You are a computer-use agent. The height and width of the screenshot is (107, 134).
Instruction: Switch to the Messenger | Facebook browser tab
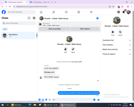(x=16, y=2)
